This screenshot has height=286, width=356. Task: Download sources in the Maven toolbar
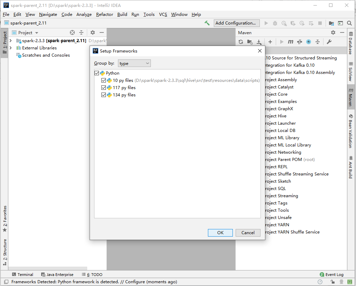(258, 42)
